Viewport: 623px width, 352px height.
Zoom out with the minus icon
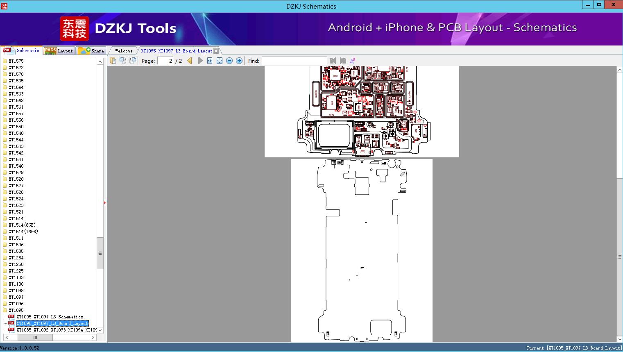pyautogui.click(x=229, y=61)
